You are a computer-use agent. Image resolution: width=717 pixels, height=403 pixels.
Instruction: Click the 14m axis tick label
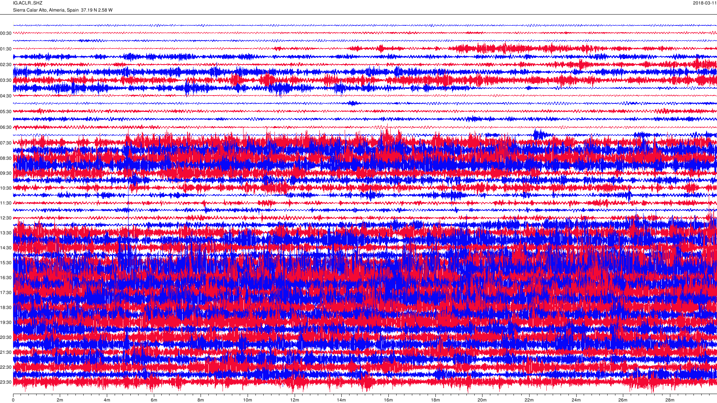(341, 400)
